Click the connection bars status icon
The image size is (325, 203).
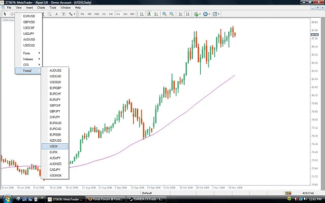pos(288,193)
